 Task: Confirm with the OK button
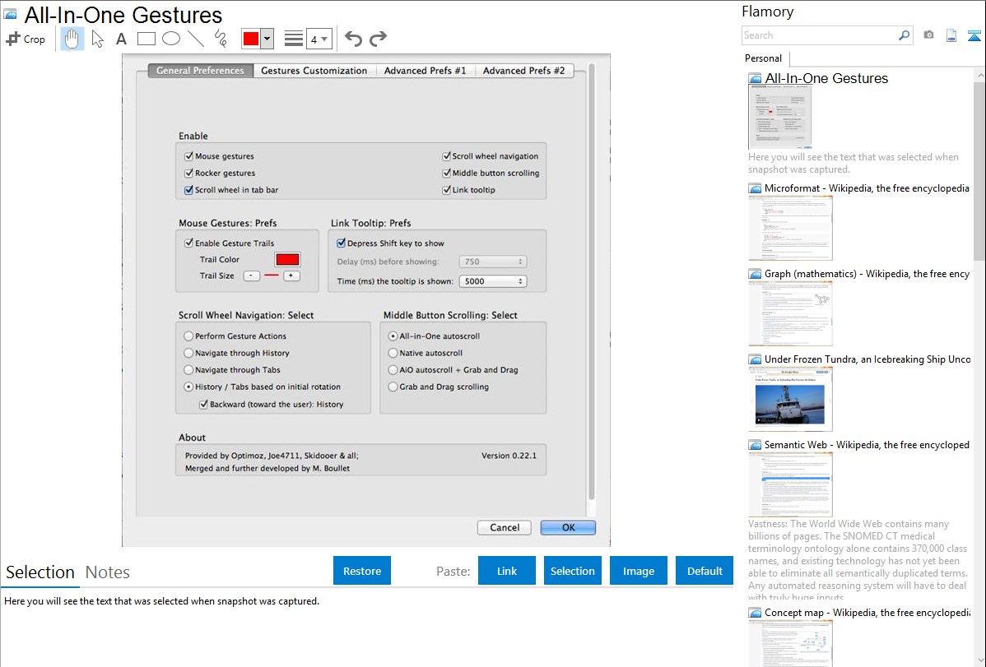click(568, 527)
